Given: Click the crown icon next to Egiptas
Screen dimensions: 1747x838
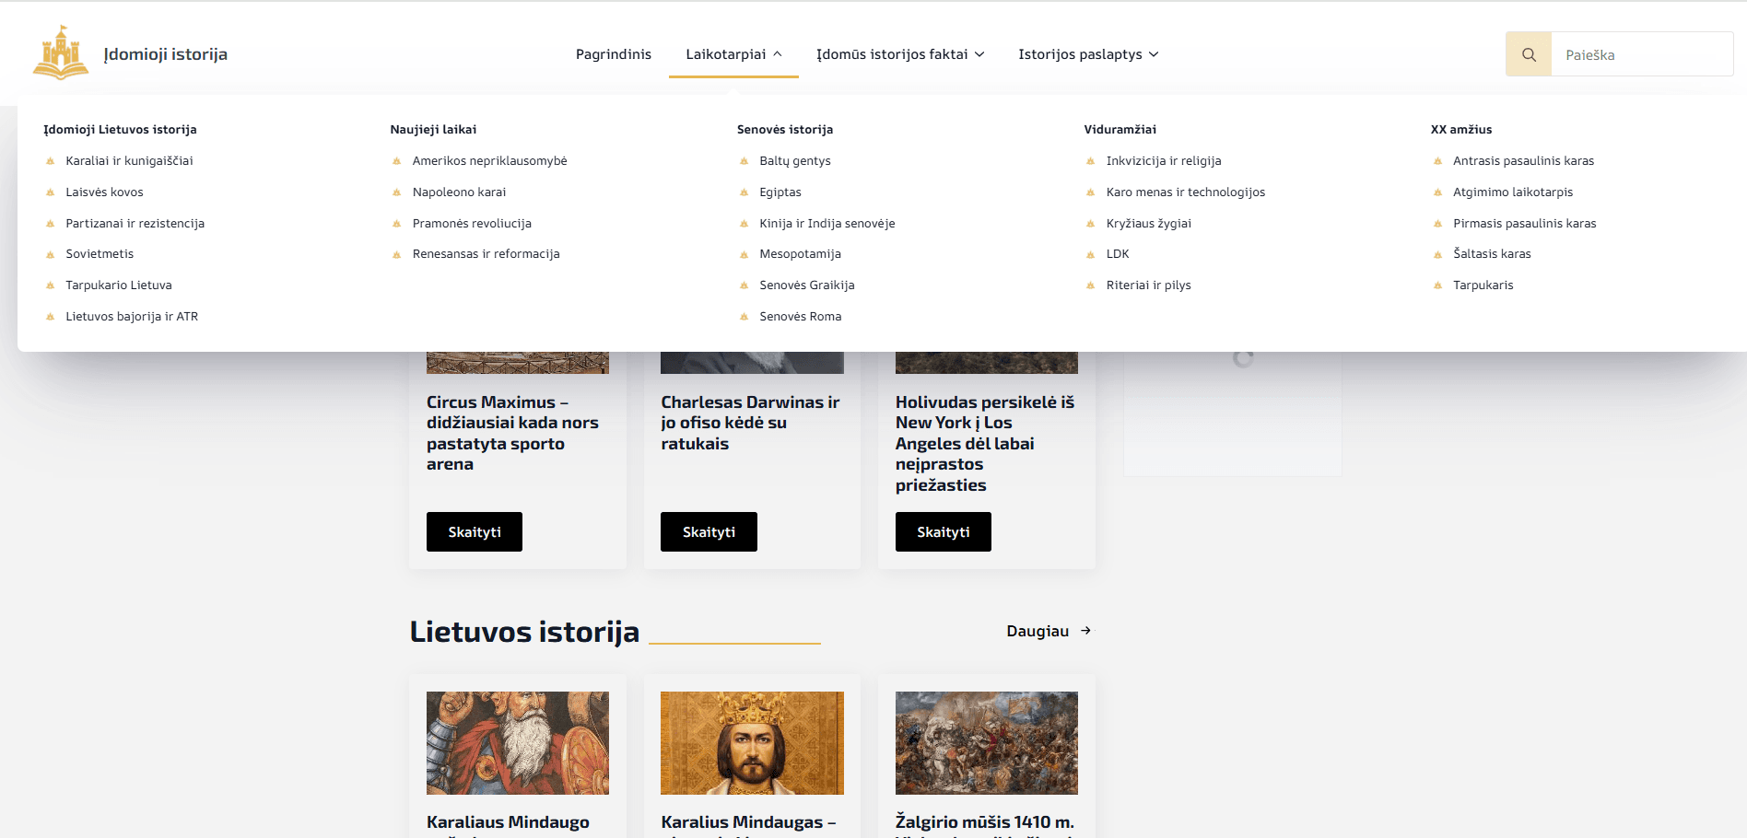Looking at the screenshot, I should 743,192.
